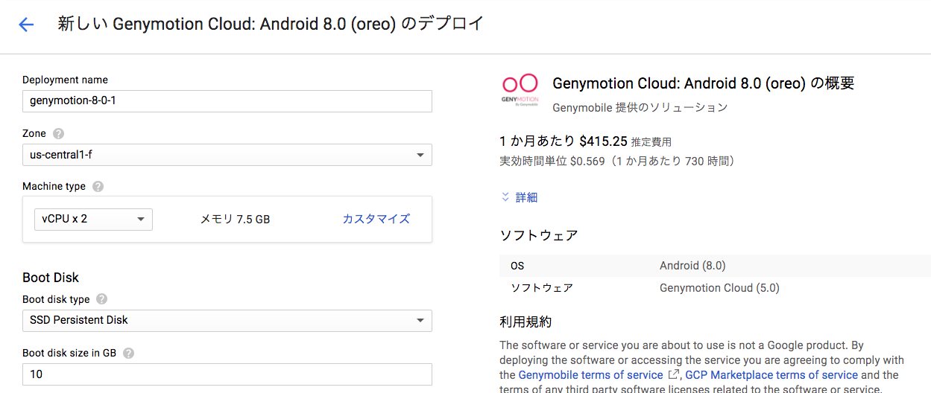This screenshot has width=931, height=393.
Task: Select the Genymotion Cloud (5.0) value
Action: click(x=719, y=287)
